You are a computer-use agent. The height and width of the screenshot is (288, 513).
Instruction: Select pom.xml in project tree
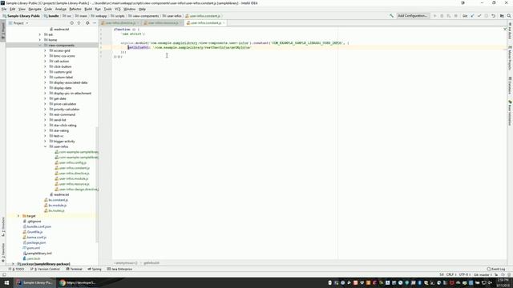[34, 248]
